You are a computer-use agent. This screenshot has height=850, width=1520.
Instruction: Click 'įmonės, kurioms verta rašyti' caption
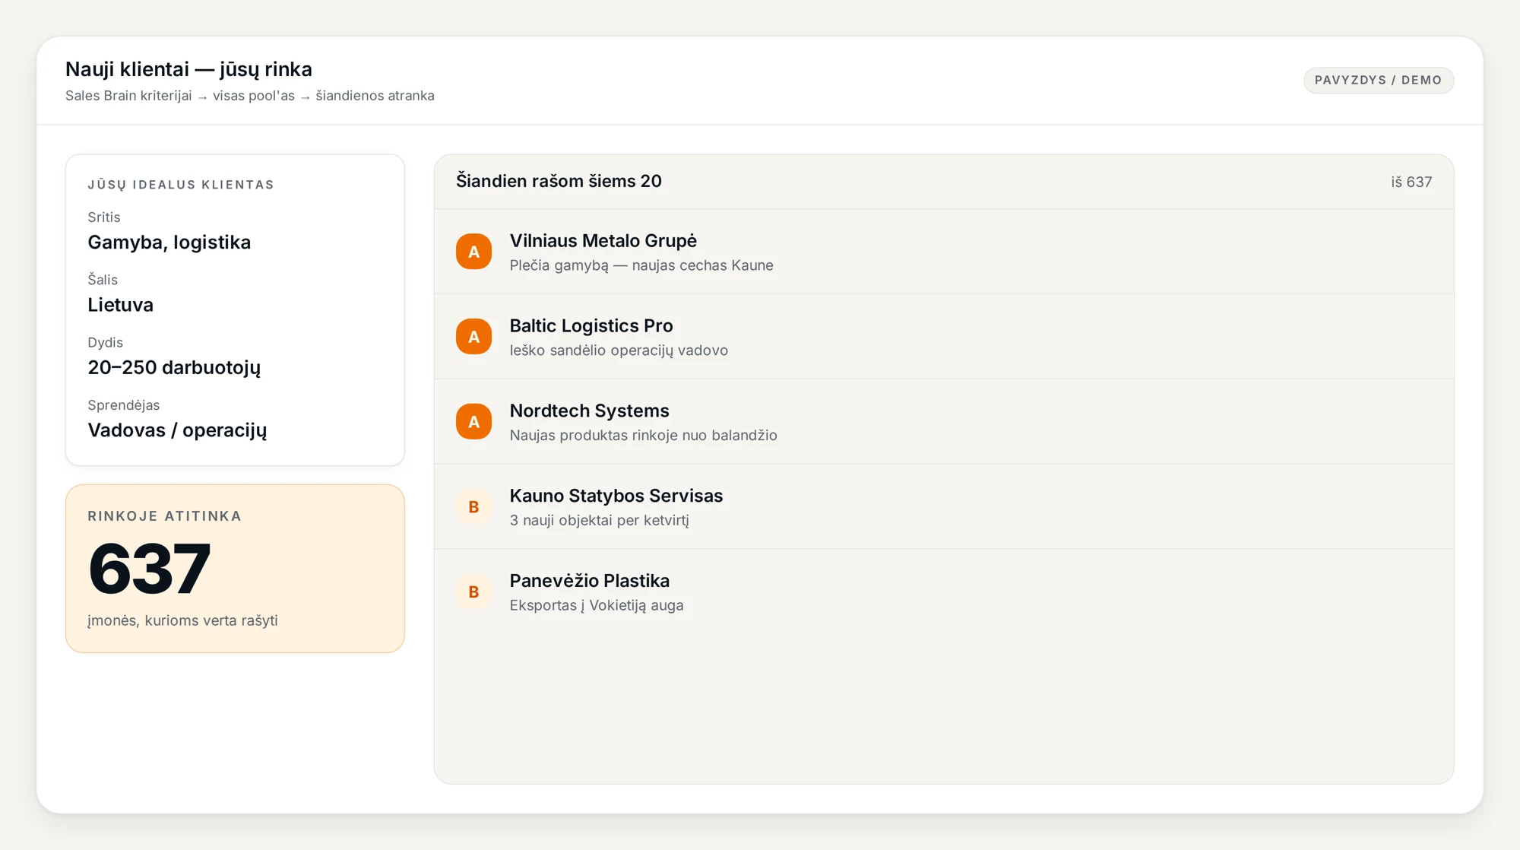182,620
